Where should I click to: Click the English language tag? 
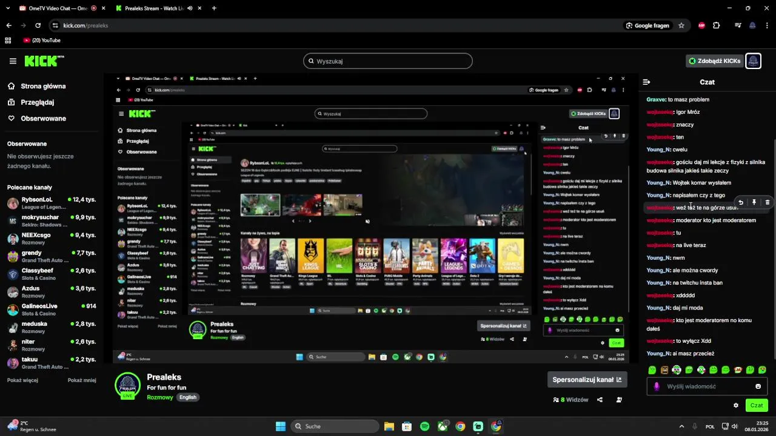188,397
